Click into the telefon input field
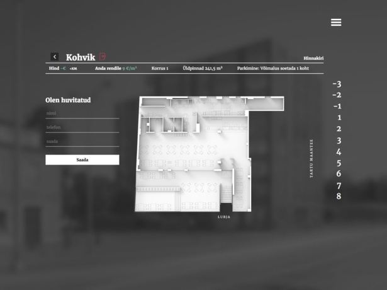Screen dimensions: 387x290 [82, 127]
